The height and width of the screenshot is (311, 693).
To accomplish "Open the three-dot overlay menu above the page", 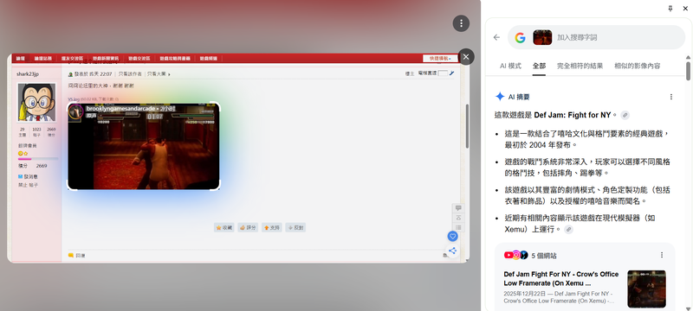I will [x=461, y=23].
